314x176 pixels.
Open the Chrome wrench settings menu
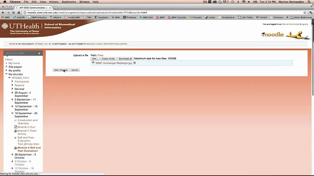(311, 13)
